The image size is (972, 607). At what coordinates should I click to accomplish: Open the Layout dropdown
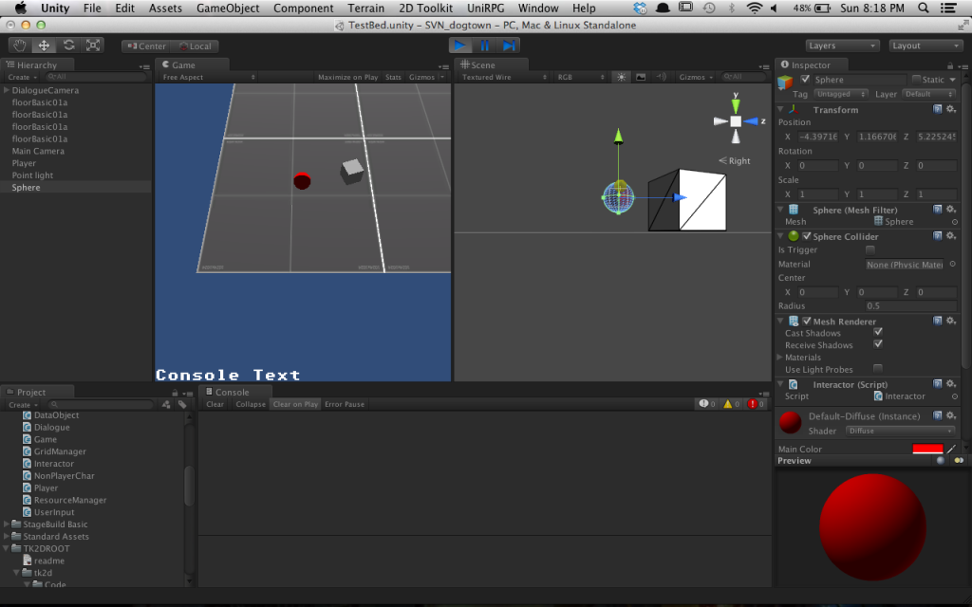[x=925, y=46]
